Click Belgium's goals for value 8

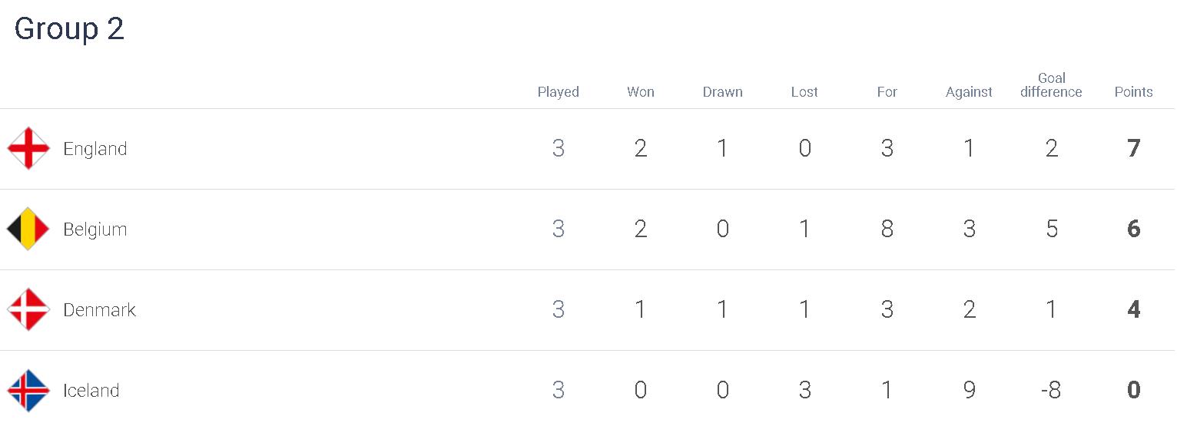pyautogui.click(x=887, y=229)
